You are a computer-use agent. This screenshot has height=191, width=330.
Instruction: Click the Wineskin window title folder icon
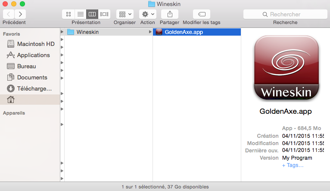(152, 4)
